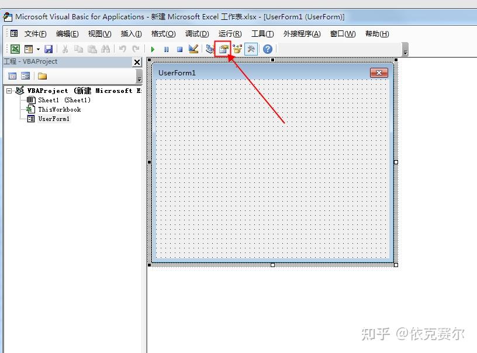The image size is (477, 353).
Task: Open the toolbar overflow dropdown on the right
Action: 405,53
